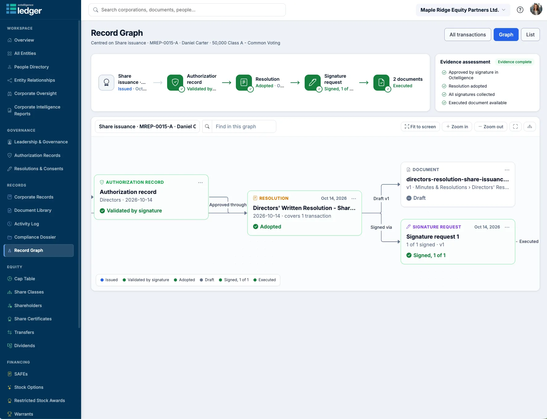Viewport: 547px width, 419px height.
Task: Click the Activity Log clock icon
Action: tap(10, 224)
